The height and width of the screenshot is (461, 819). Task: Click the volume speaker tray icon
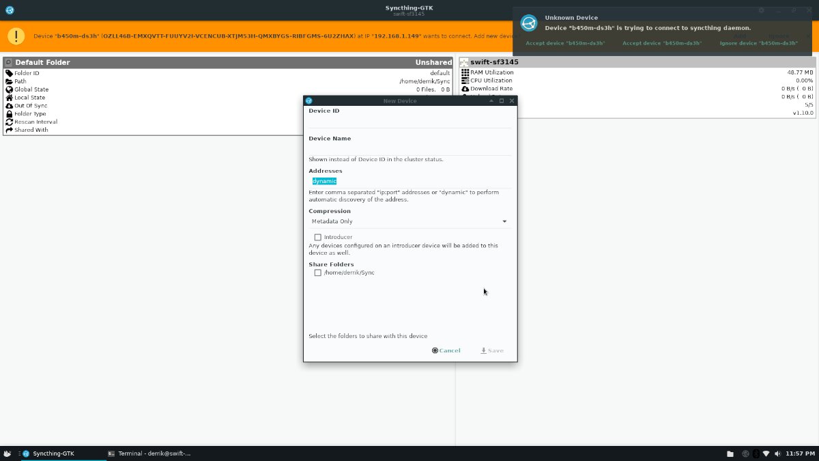(777, 453)
